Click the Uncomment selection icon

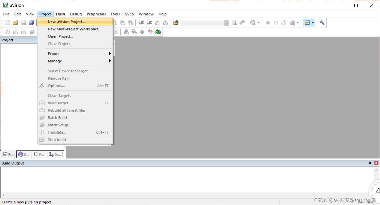tap(165, 23)
